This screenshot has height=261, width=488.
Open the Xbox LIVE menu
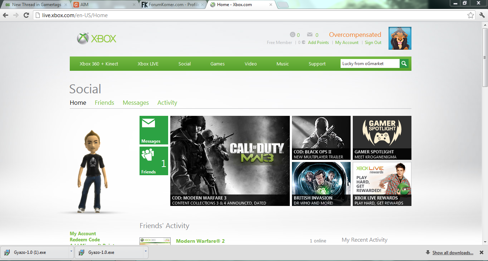click(x=148, y=64)
